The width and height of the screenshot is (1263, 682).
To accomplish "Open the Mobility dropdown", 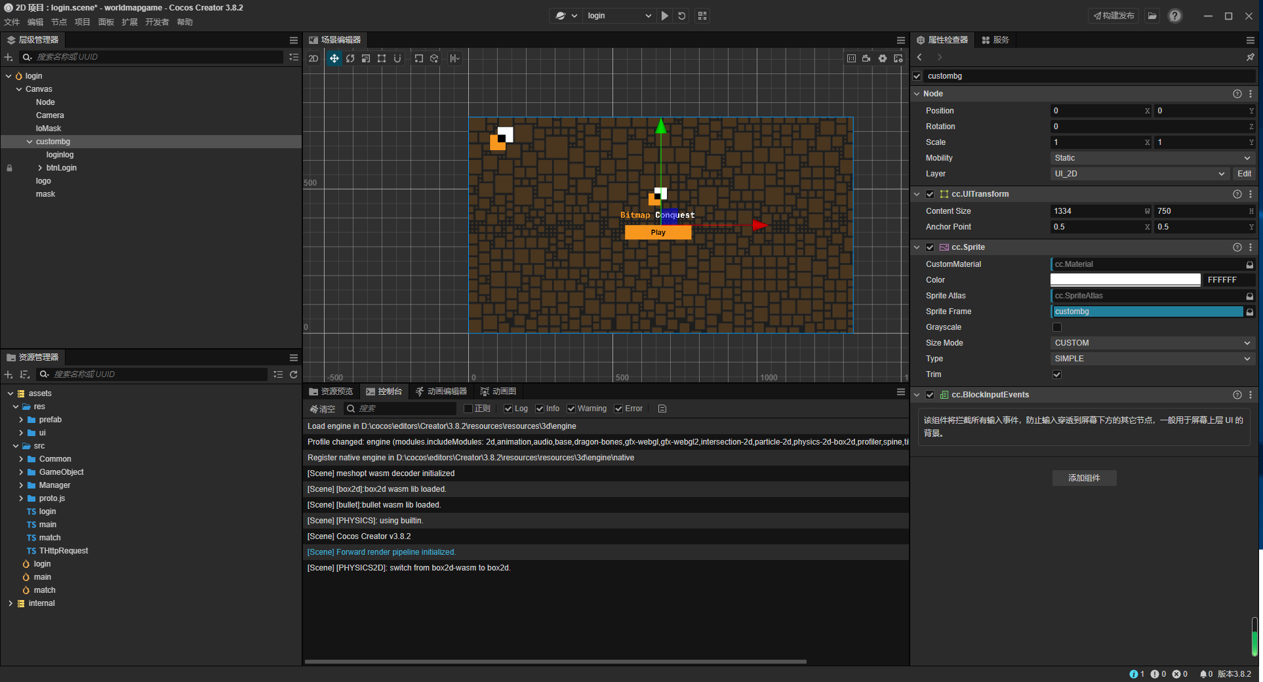I will click(x=1152, y=158).
